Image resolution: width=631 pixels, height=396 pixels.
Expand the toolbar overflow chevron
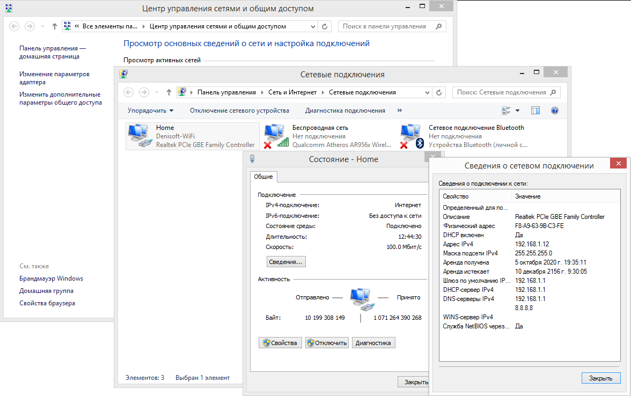pyautogui.click(x=399, y=111)
